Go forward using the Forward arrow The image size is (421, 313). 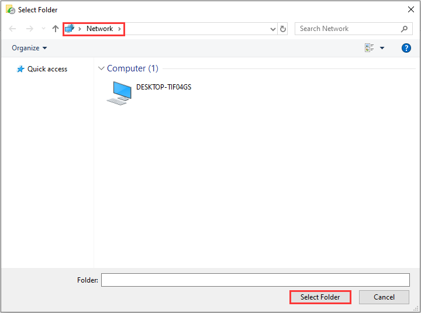(x=30, y=29)
